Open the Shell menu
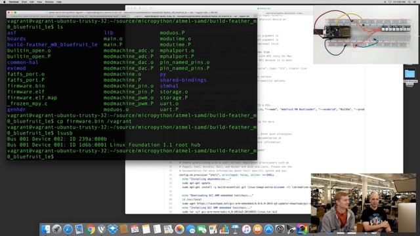420x236 pixels. coord(24,2)
